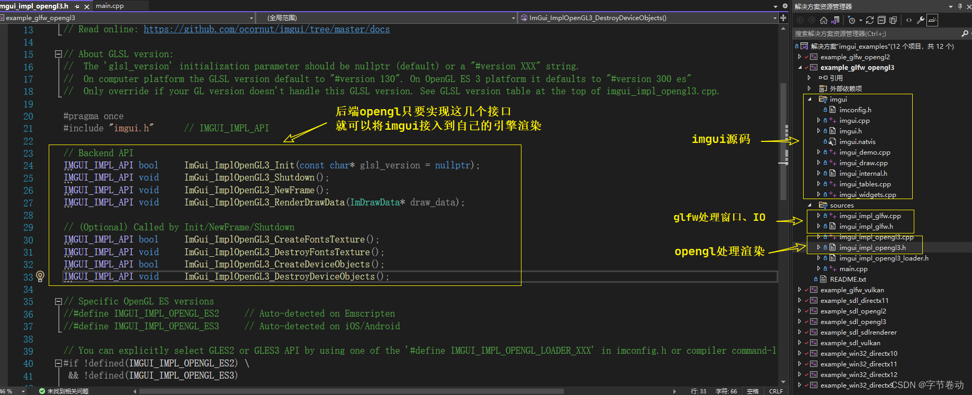972x395 pixels.
Task: Select imgui_impl_opengl3_loader.h file
Action: pyautogui.click(x=884, y=258)
